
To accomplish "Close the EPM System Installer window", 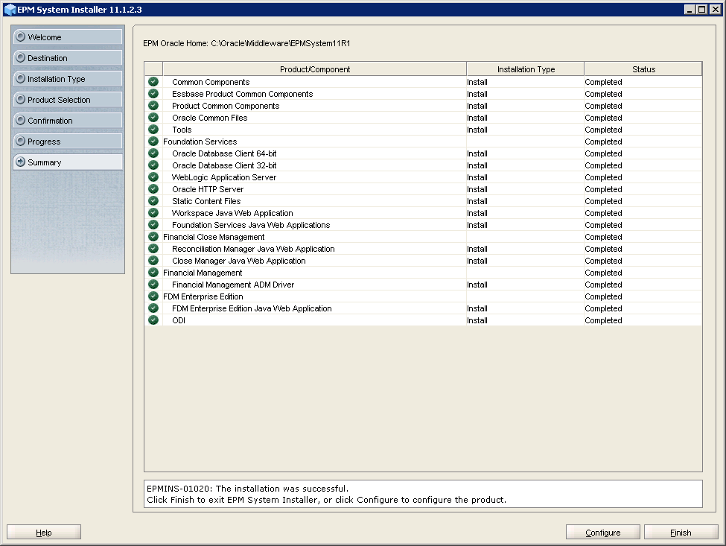I will pos(716,9).
